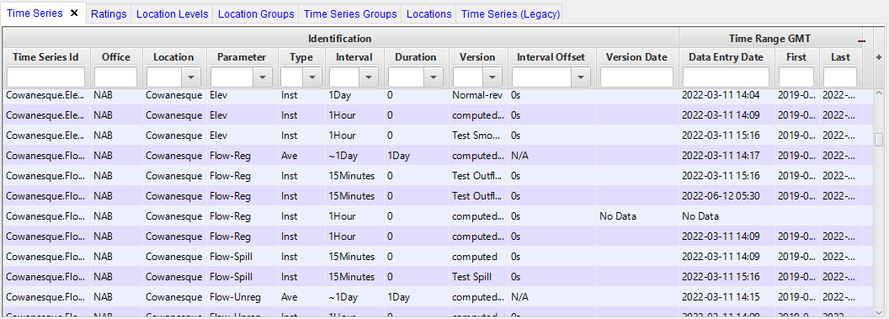This screenshot has width=889, height=319.
Task: Sort by Time Series Id column header
Action: point(46,56)
